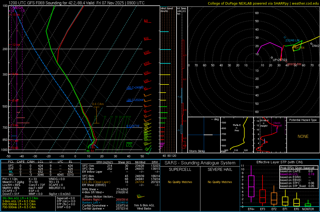320x212 pixels.
Task: Click the 'Prob EF2+ Given Supercell' box header
Action: pos(297,168)
